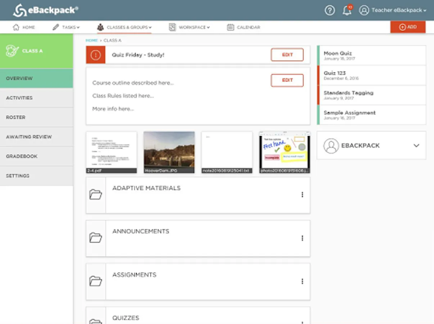This screenshot has width=434, height=324.
Task: Open the Moon Quiz task
Action: [371, 55]
